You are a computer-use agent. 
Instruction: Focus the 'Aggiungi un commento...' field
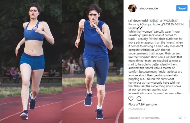(x=153, y=118)
